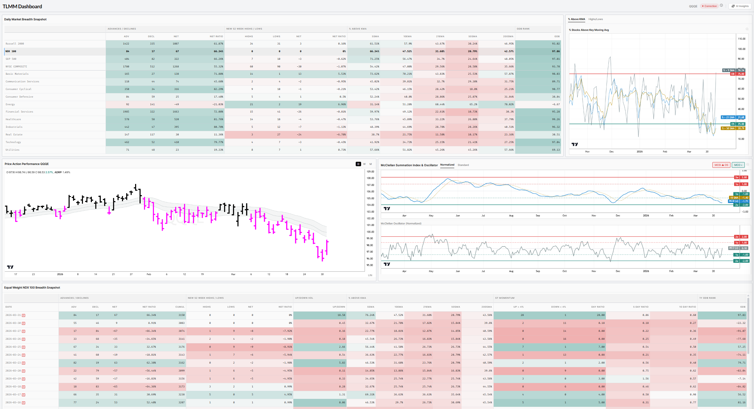
Task: Click the info icon beside Correction badge
Action: [721, 5]
